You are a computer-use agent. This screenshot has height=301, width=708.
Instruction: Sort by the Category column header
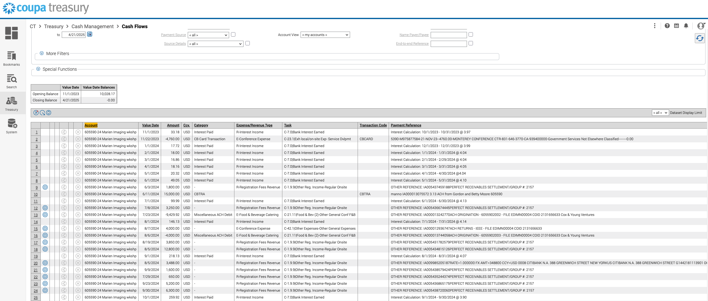pos(201,125)
